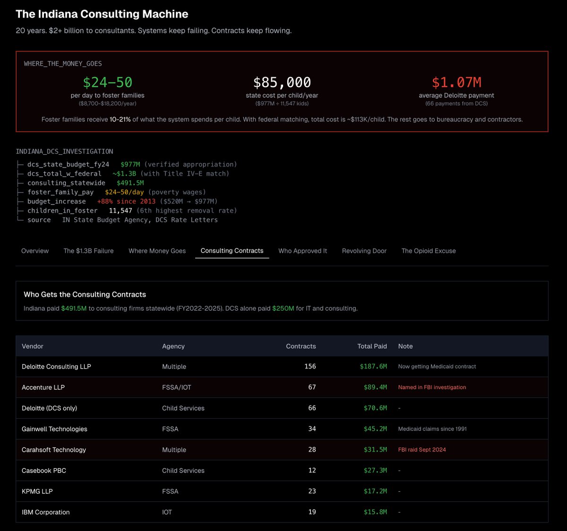567x531 pixels.
Task: Select the Gainwell Technologies vendor cell
Action: tap(54, 429)
